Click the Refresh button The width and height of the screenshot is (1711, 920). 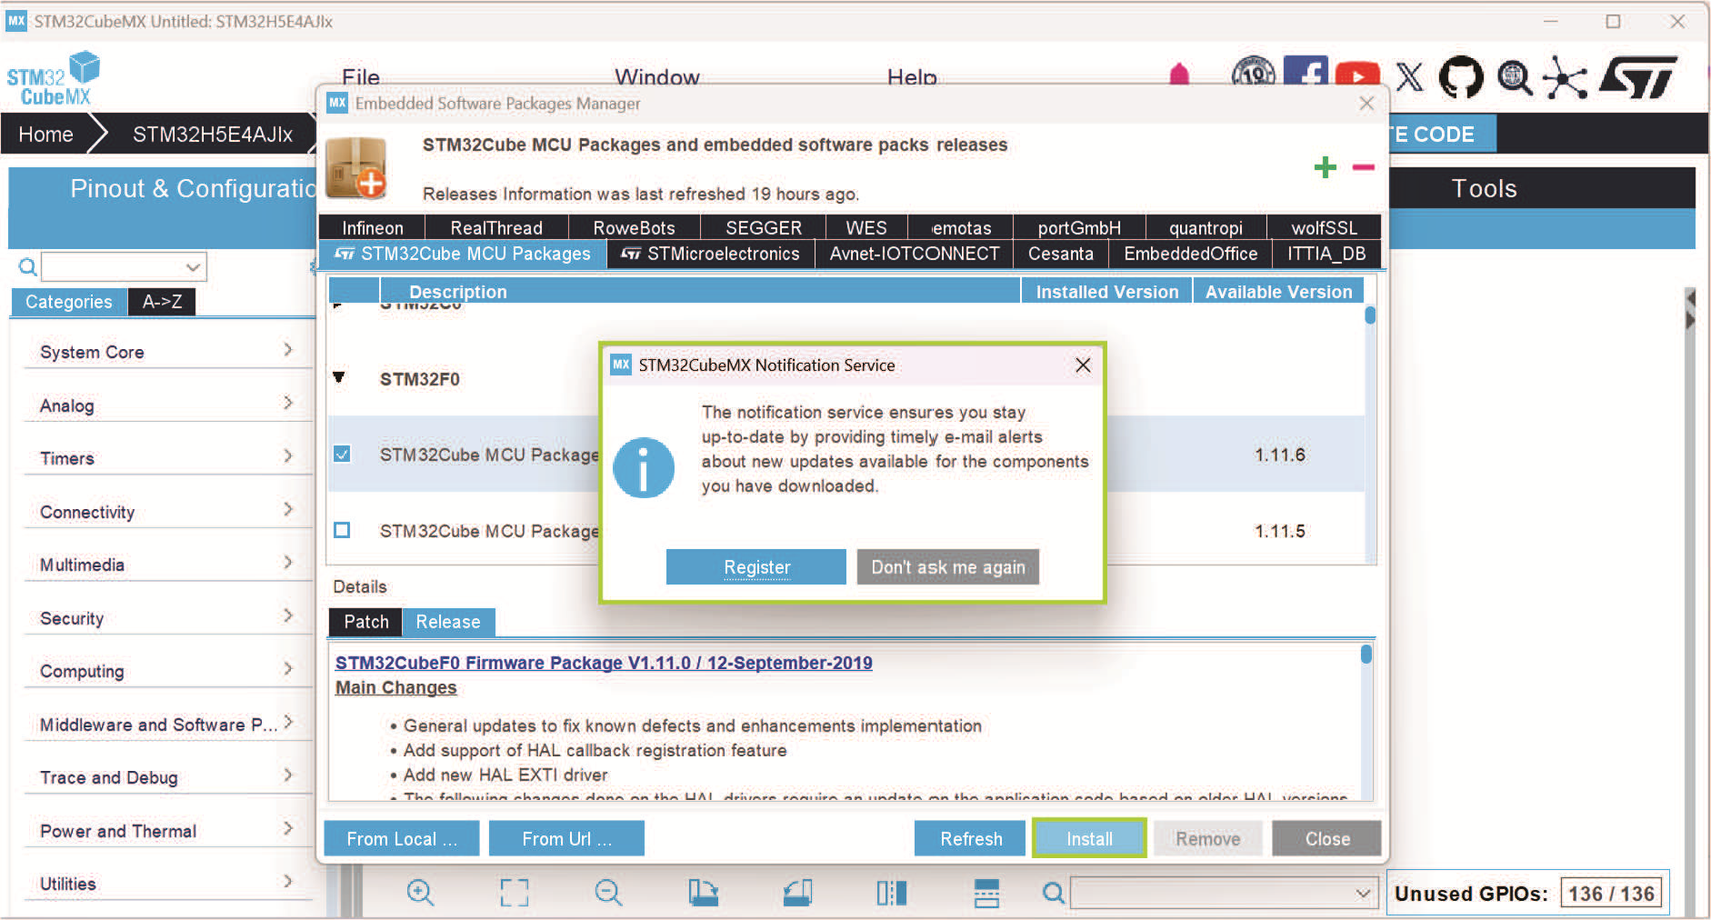[x=970, y=838]
